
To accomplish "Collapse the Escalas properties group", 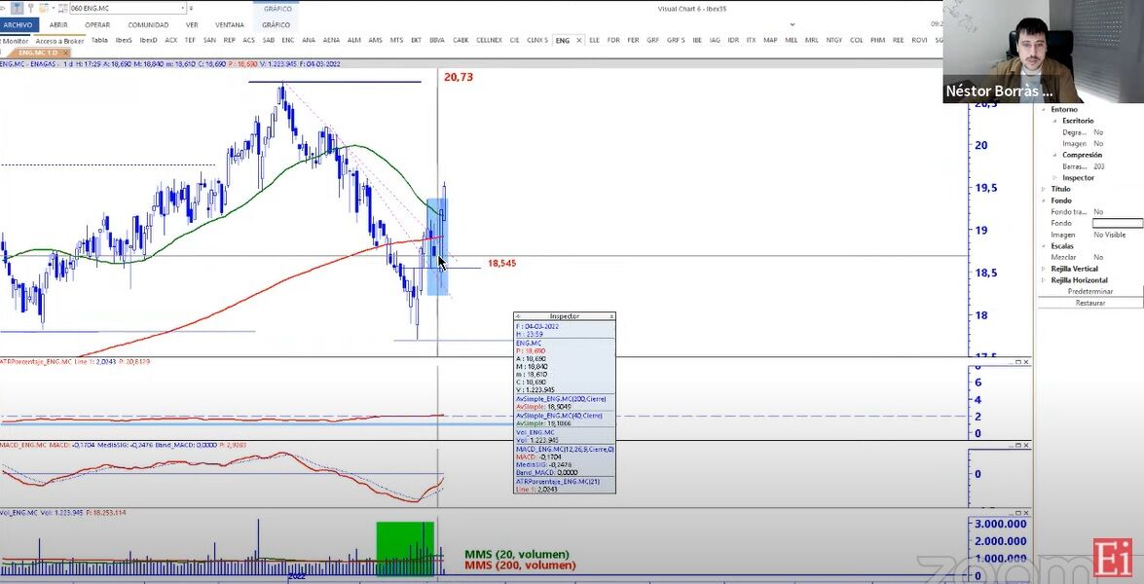I will coord(1044,246).
